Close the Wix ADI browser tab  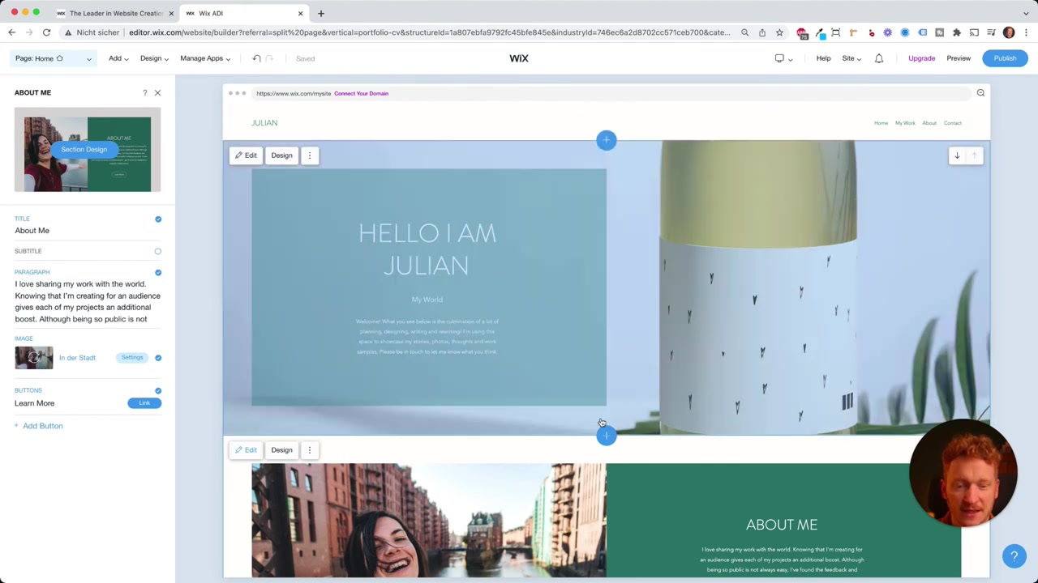301,13
